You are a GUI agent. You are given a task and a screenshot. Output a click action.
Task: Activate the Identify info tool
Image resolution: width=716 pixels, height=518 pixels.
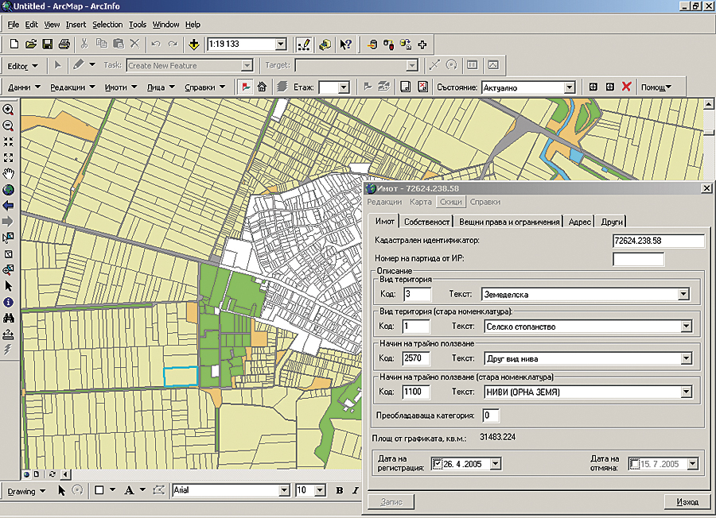point(9,302)
